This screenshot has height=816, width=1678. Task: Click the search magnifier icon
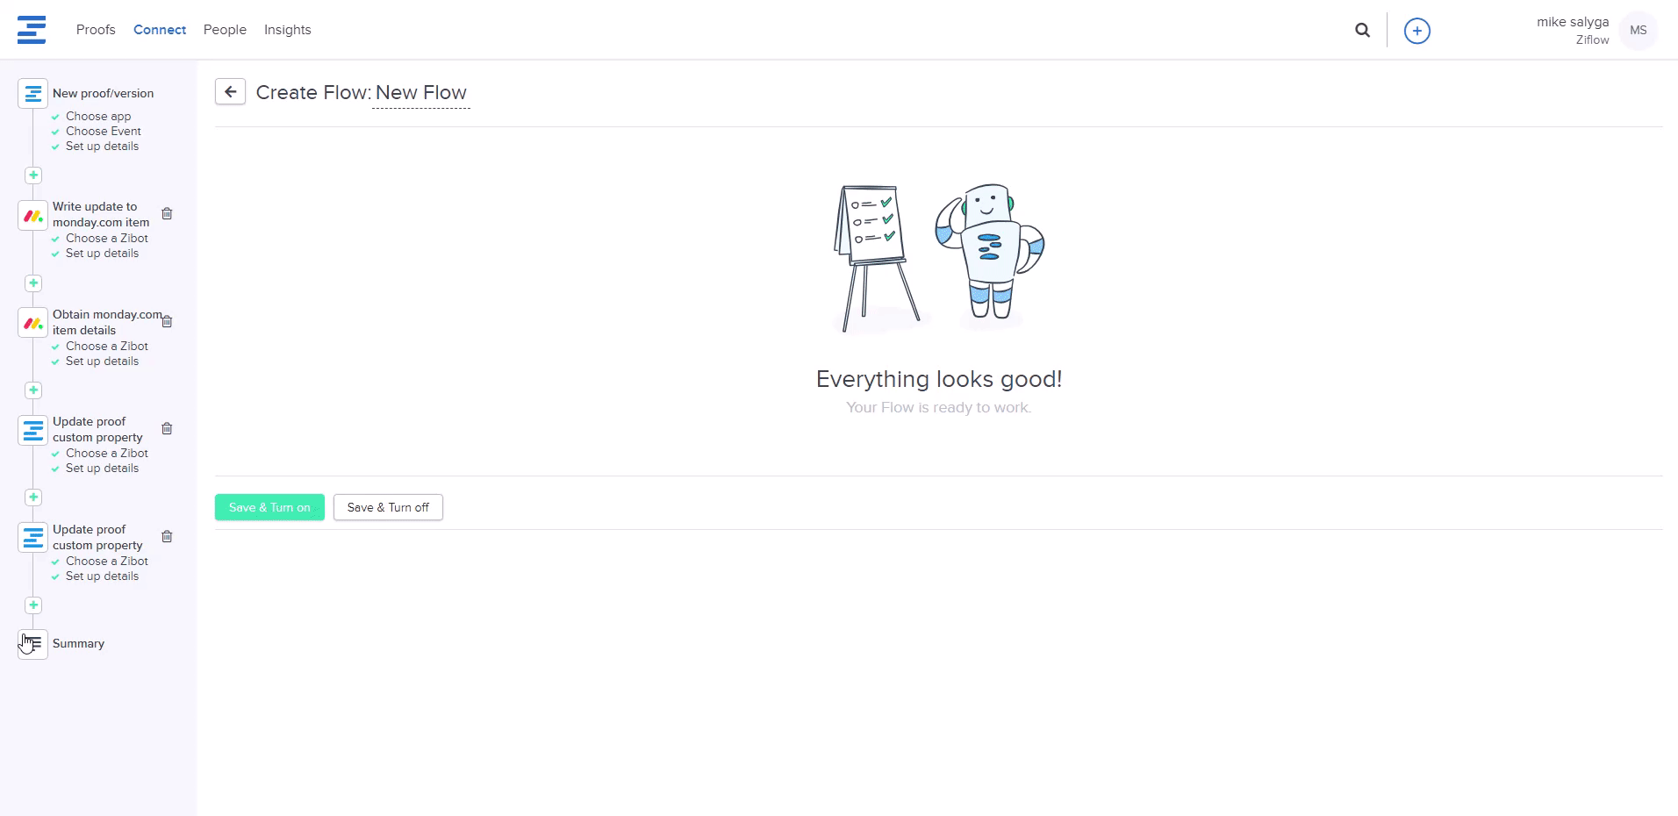point(1363,31)
